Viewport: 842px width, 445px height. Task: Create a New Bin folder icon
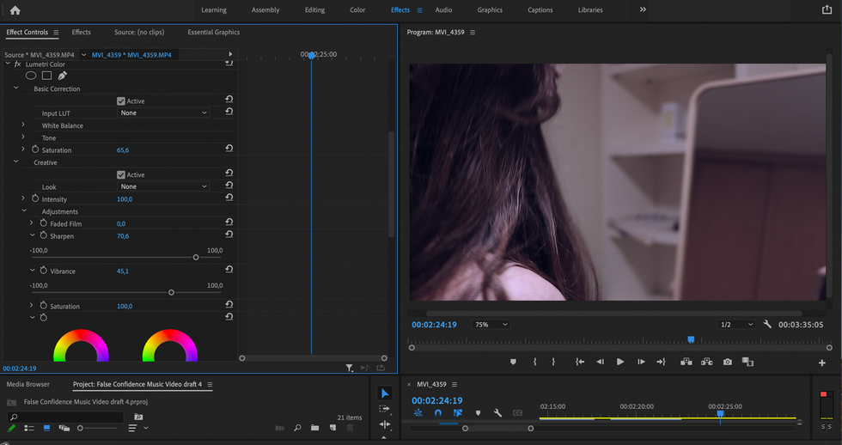pyautogui.click(x=314, y=428)
